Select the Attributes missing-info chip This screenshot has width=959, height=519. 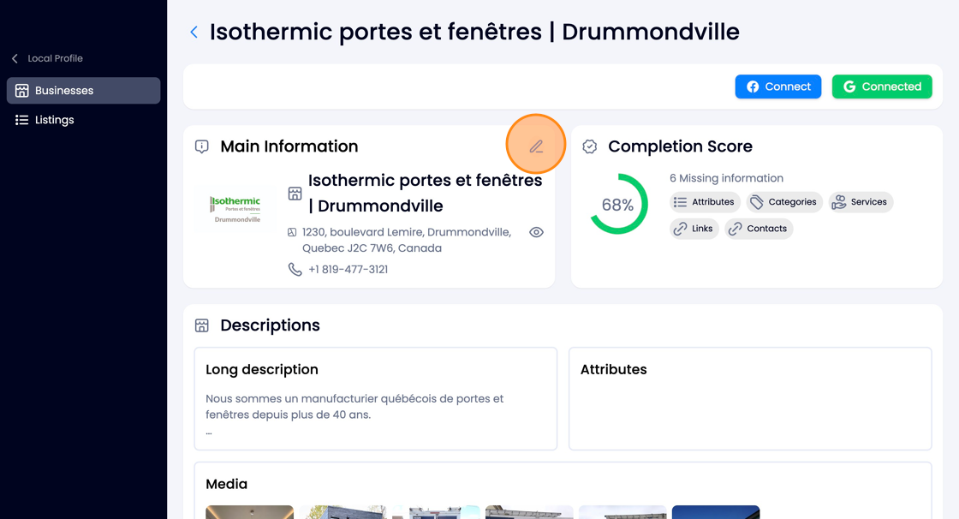click(705, 202)
